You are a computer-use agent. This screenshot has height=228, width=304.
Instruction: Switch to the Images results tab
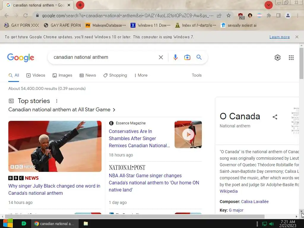62,75
